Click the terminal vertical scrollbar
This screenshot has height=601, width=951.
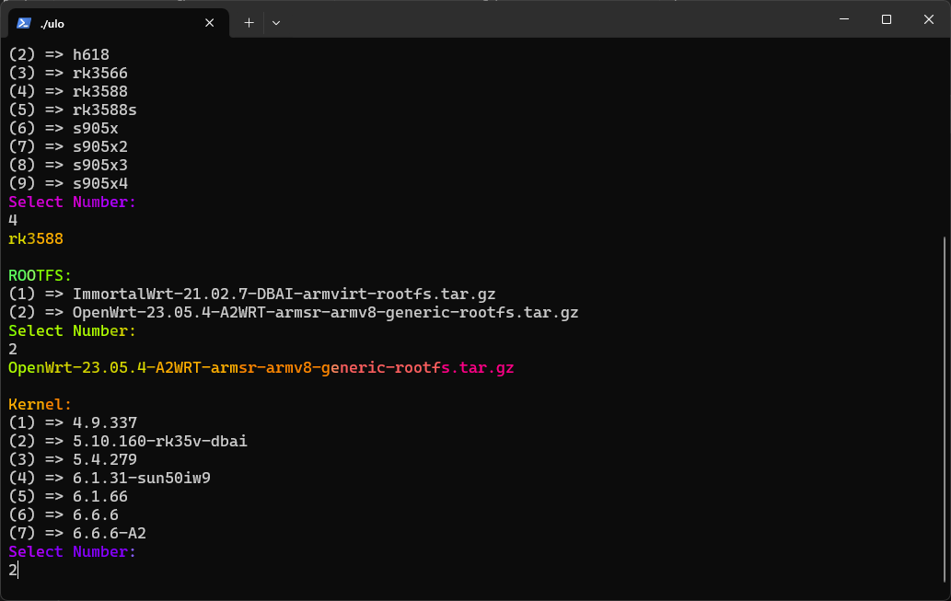(x=945, y=410)
